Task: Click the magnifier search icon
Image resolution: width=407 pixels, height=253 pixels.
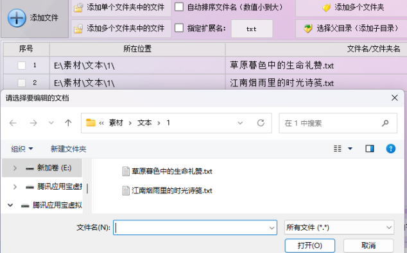Action: pyautogui.click(x=385, y=123)
